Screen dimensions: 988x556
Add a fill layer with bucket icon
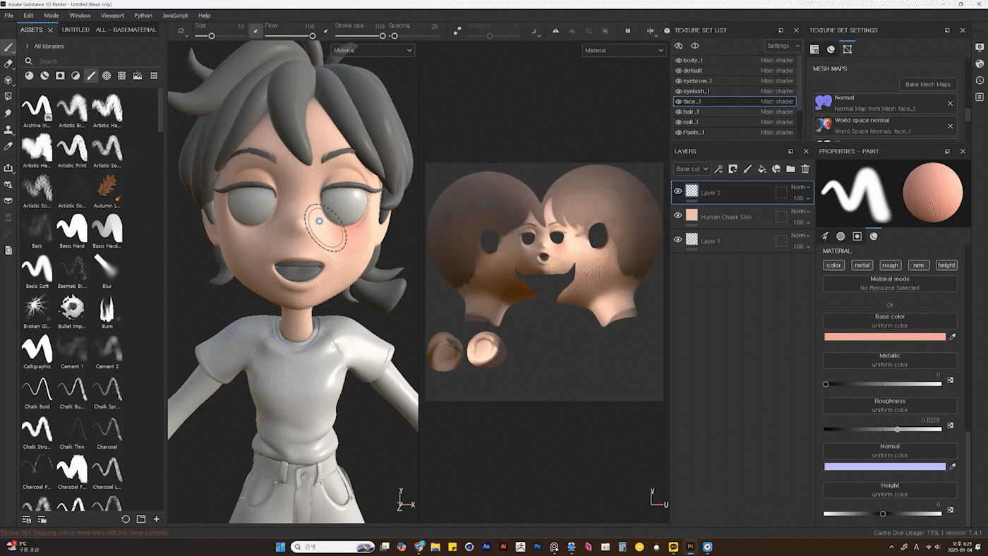coord(761,169)
